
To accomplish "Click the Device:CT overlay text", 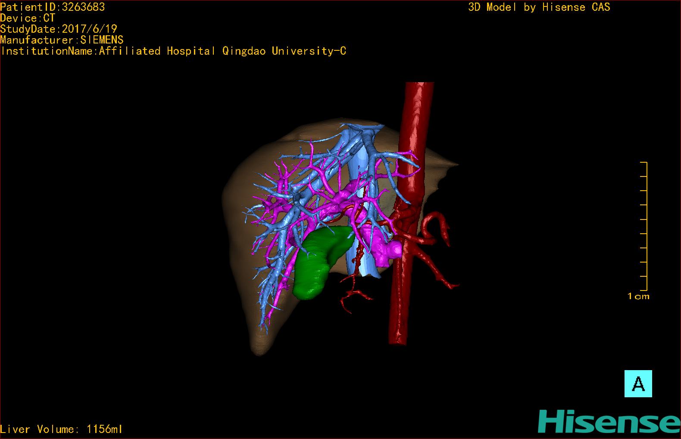I will [28, 18].
